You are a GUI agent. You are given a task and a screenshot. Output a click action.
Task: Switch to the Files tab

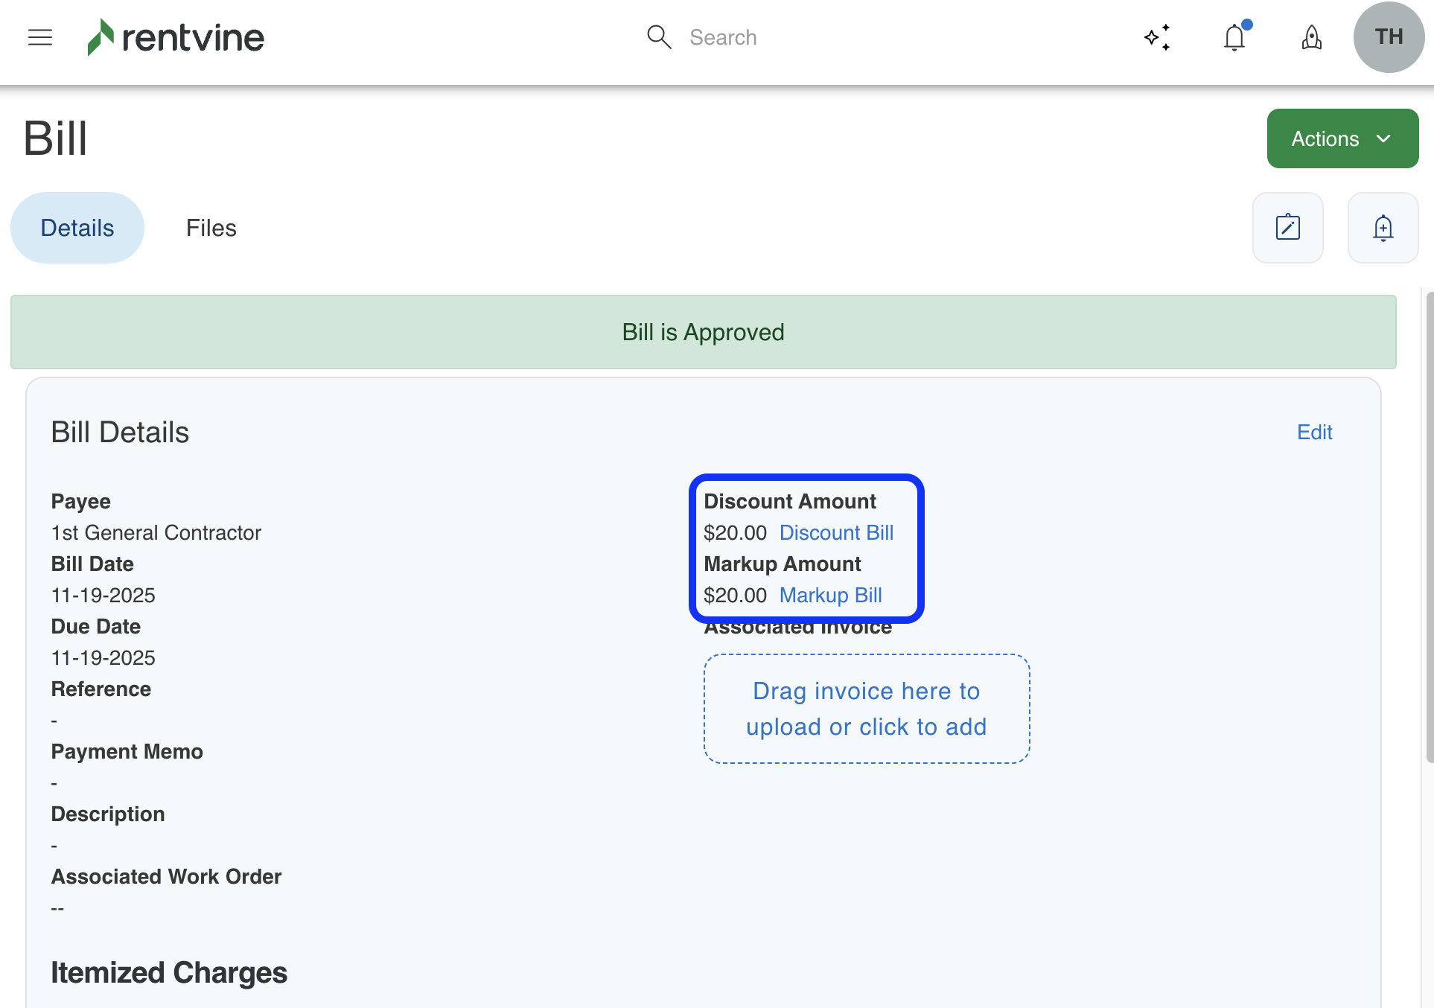click(x=211, y=228)
